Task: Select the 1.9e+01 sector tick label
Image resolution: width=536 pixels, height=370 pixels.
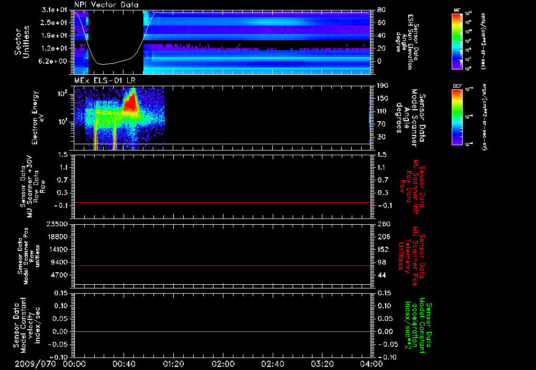Action: (x=54, y=36)
